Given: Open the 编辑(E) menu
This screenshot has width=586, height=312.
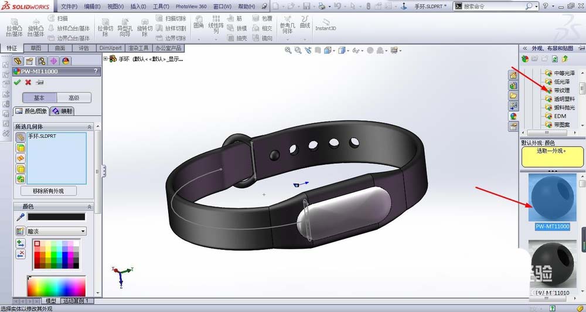Looking at the screenshot, I should tap(93, 6).
